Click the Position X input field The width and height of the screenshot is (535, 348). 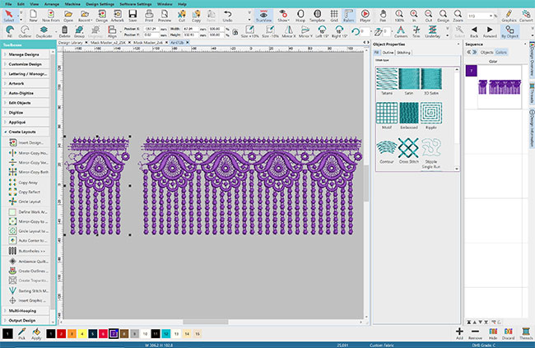point(151,29)
